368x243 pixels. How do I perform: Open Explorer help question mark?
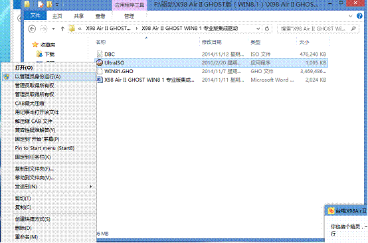(x=359, y=16)
